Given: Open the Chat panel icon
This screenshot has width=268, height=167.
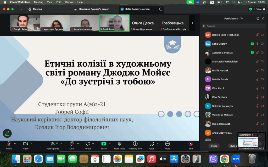Looking at the screenshot, I should [72, 144].
